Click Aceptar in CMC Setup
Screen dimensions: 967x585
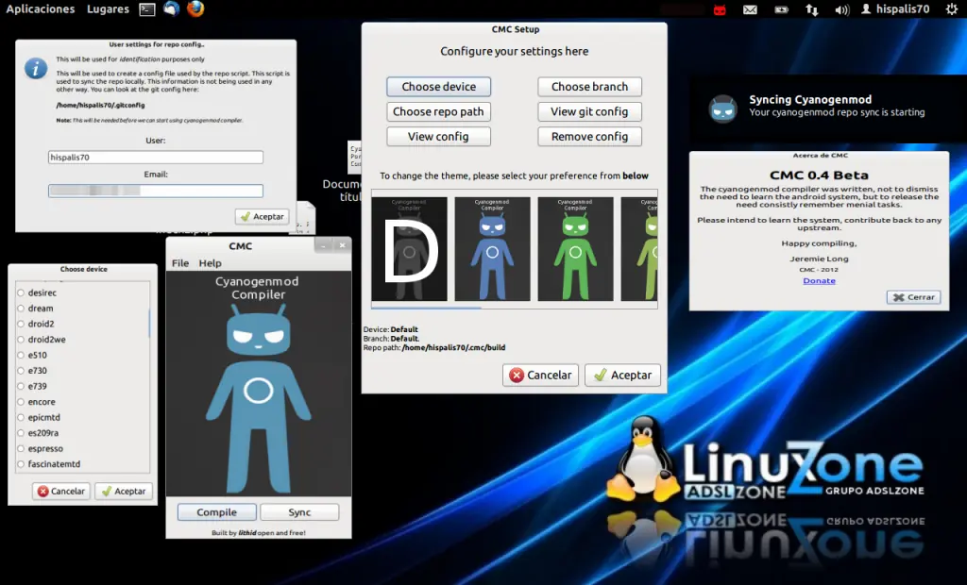pos(623,375)
